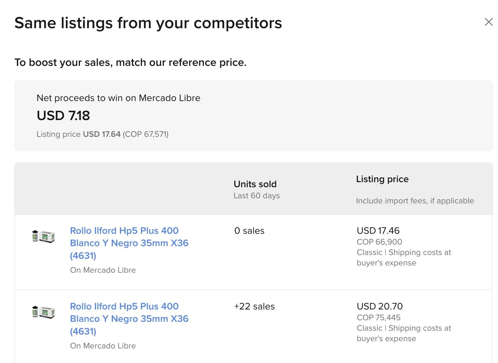Click the Units sold column header
The height and width of the screenshot is (363, 498).
tap(255, 184)
